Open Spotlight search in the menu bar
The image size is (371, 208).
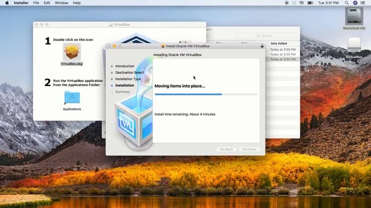point(347,3)
